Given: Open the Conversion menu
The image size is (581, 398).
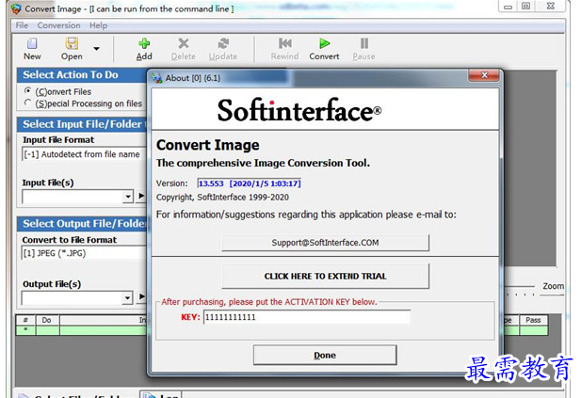Looking at the screenshot, I should tap(58, 25).
